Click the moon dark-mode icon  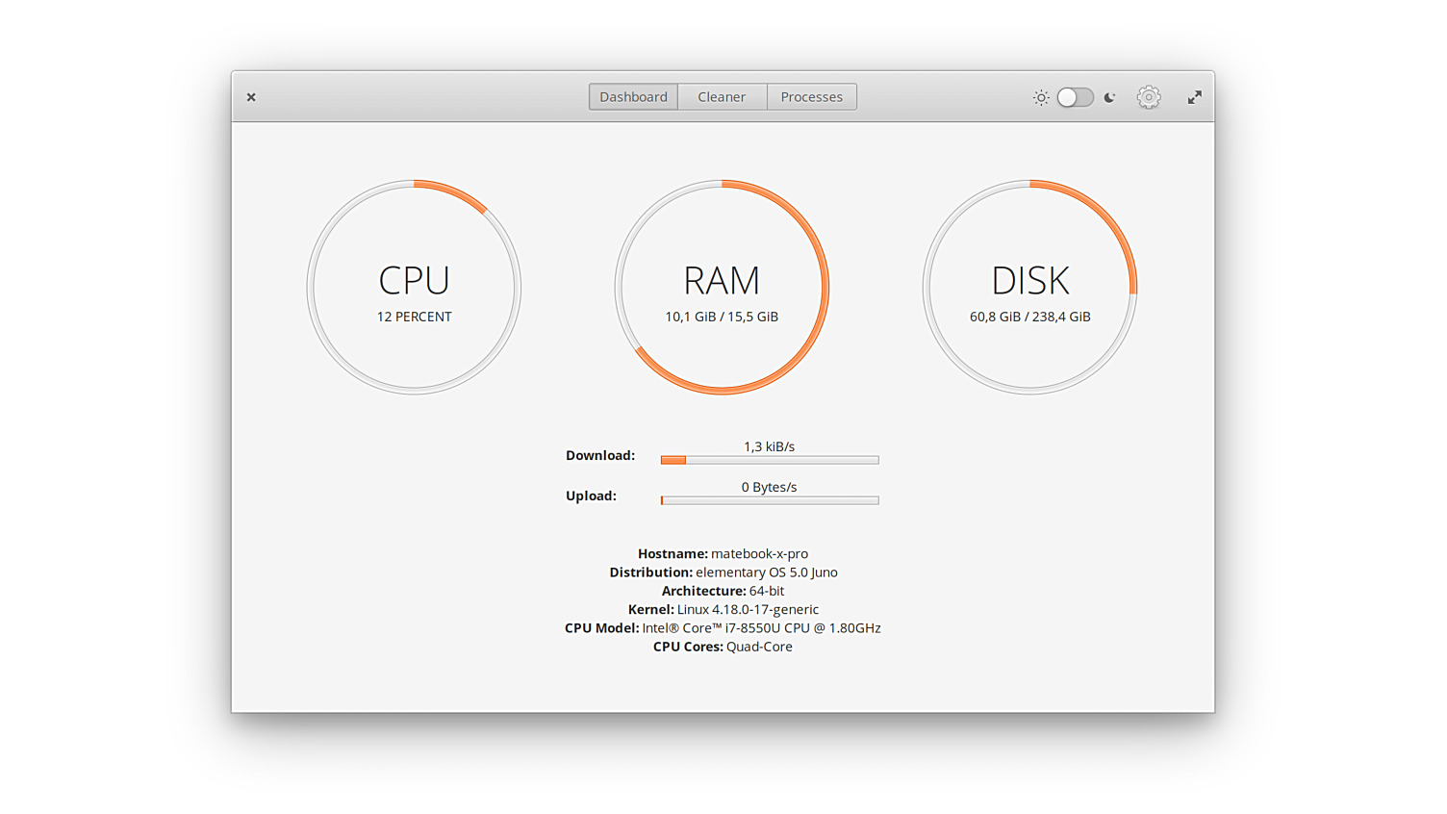coord(1109,97)
